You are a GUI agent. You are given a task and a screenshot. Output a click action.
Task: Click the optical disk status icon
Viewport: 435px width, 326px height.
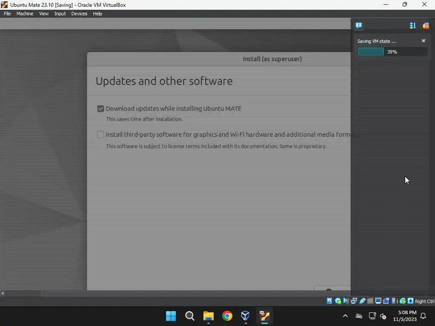(338, 301)
